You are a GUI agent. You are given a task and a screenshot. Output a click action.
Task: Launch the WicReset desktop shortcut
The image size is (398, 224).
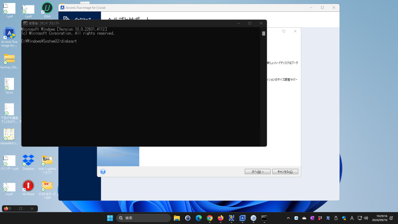coord(28,188)
